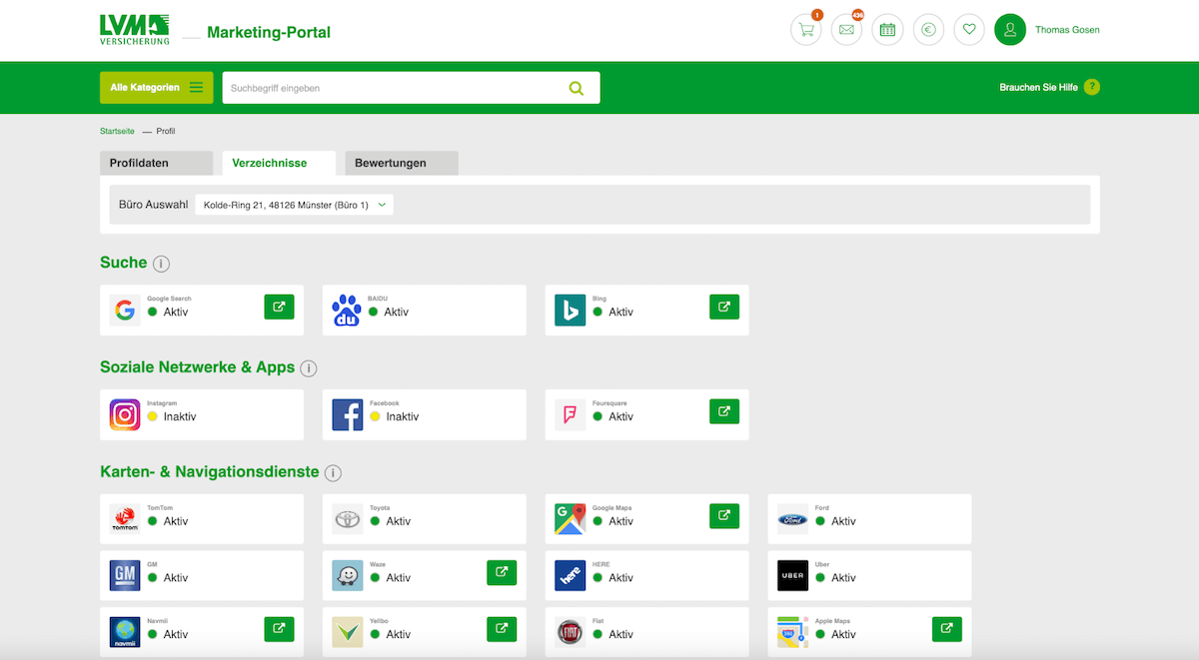Click the Toyota logo
Screen dimensions: 1199x660
[x=348, y=519]
